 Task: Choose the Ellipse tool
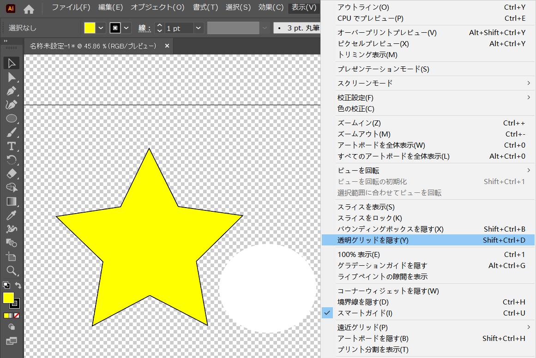tap(12, 119)
